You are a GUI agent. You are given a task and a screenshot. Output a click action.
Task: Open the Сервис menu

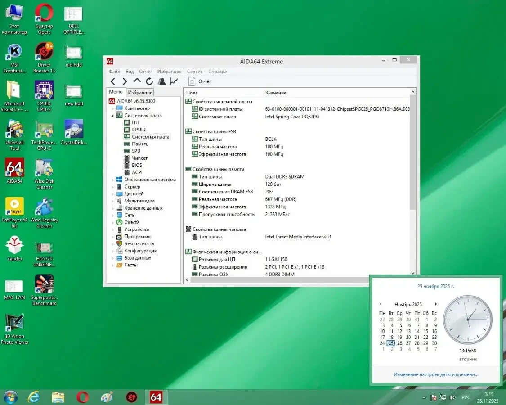click(x=194, y=71)
